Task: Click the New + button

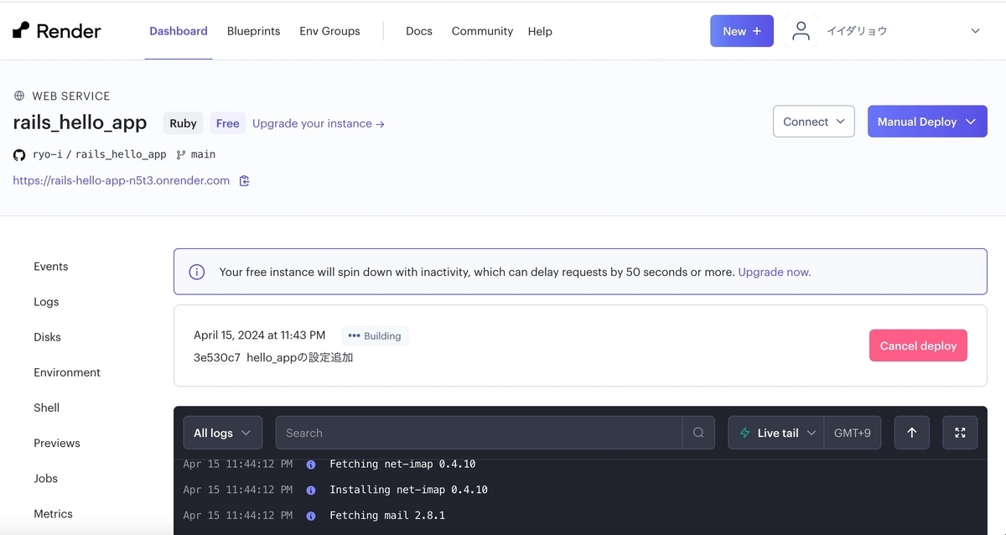Action: pyautogui.click(x=742, y=31)
